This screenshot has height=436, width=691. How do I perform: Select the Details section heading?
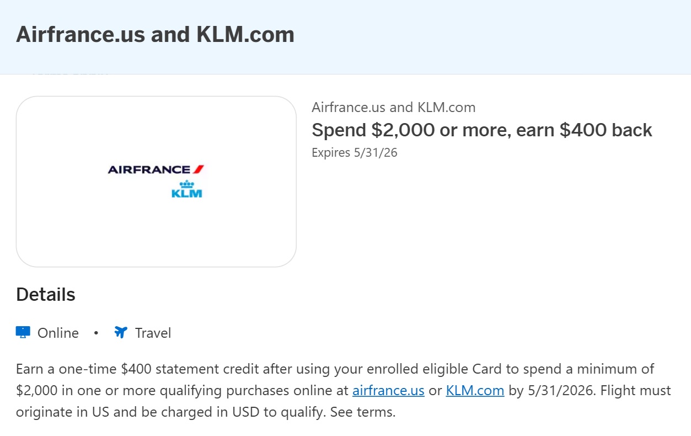[x=45, y=294]
